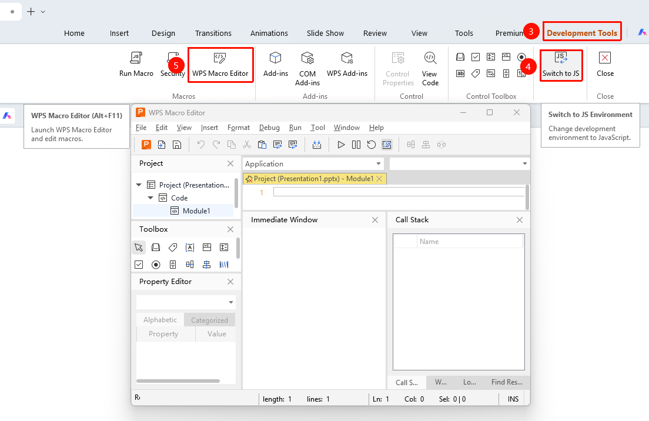Insert check box from ribbon Control Toolbox
The height and width of the screenshot is (421, 649).
coord(476,57)
